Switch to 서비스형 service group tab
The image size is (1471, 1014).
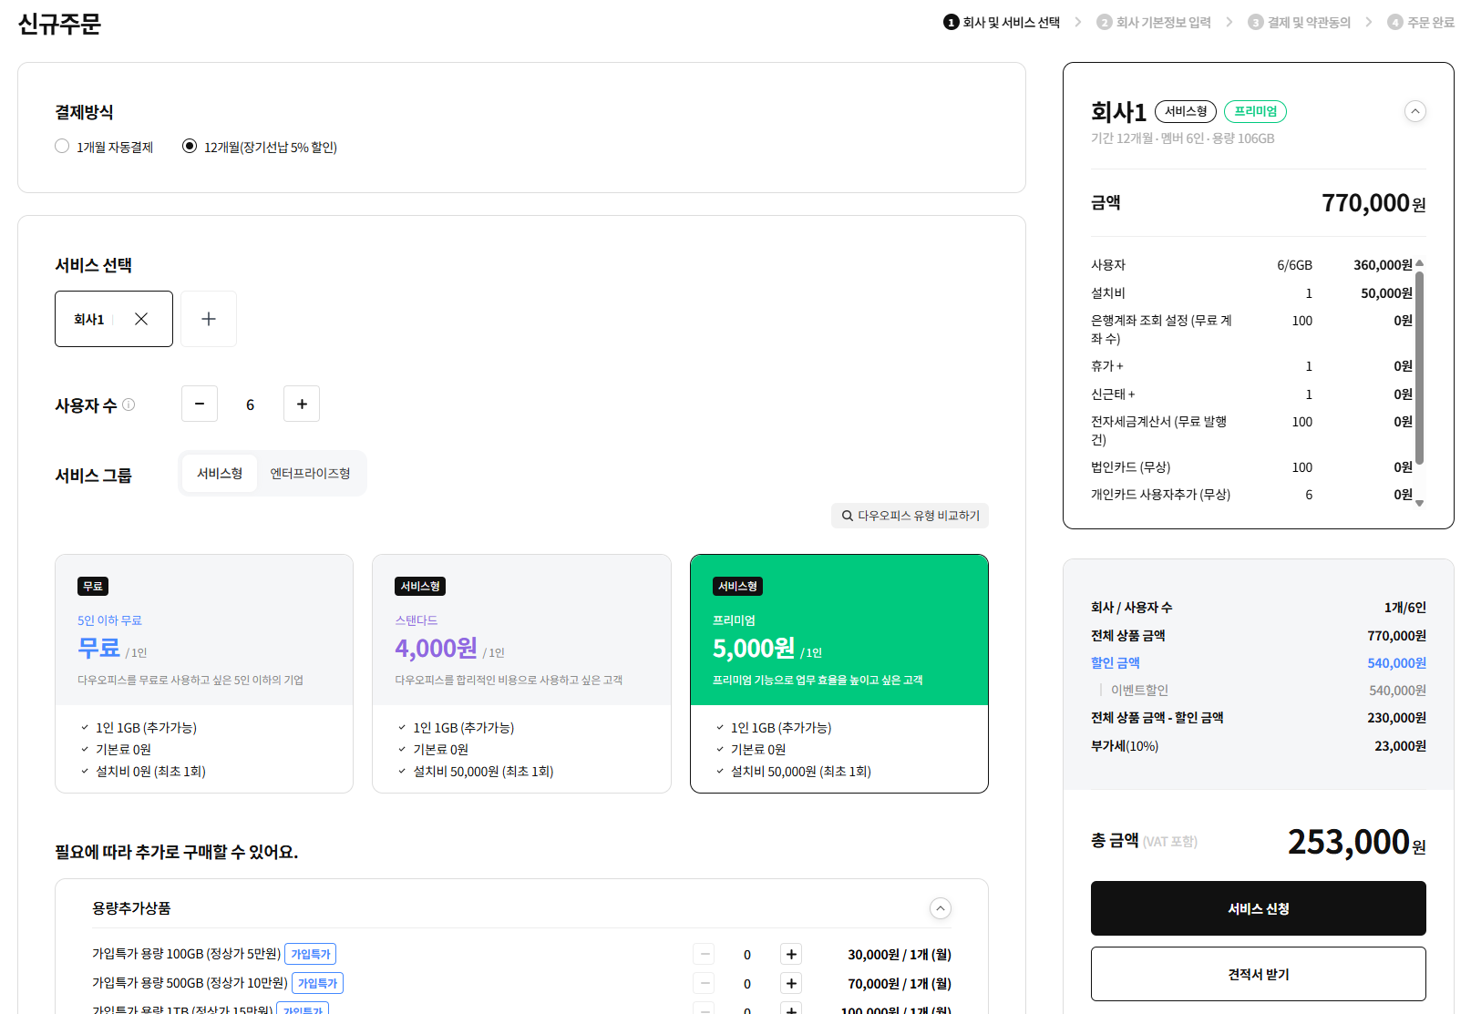[220, 474]
